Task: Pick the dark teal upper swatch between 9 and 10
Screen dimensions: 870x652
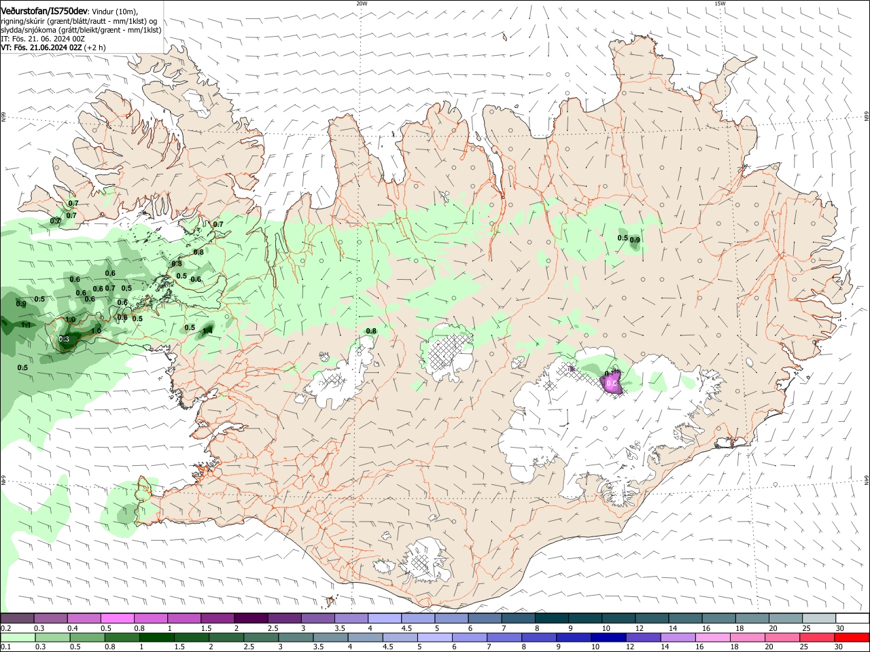Action: click(x=585, y=619)
